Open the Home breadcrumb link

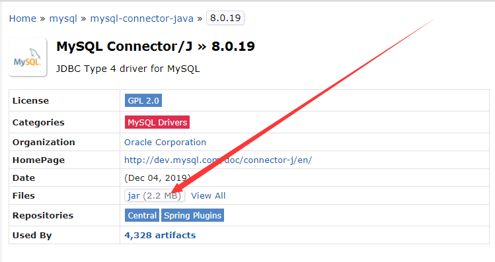[x=22, y=18]
